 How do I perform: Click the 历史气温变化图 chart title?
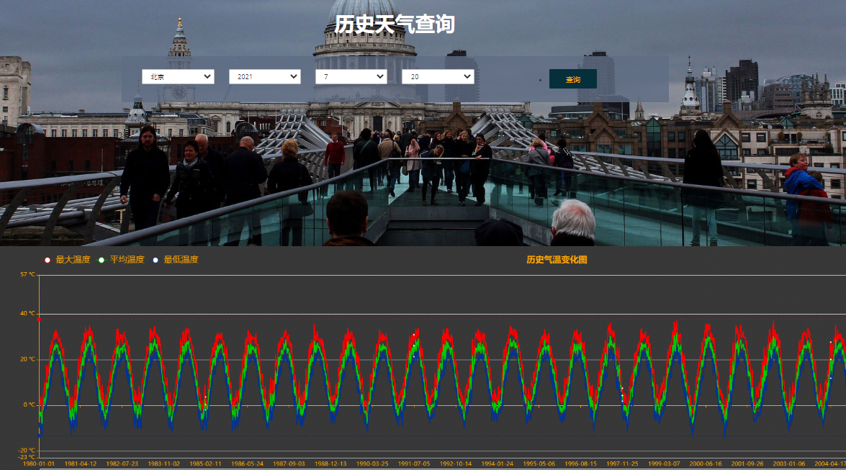(x=557, y=260)
